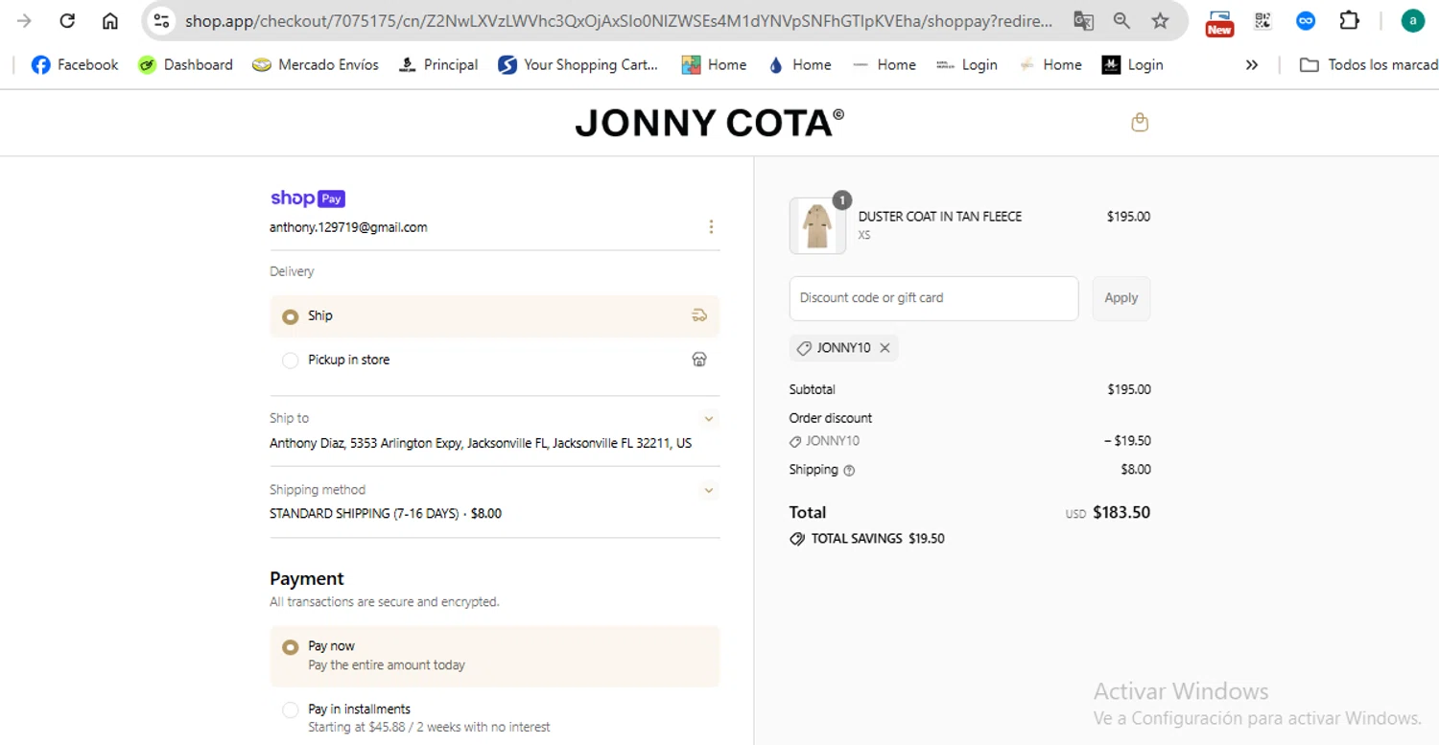Open the shopping bag cart icon

click(1140, 122)
